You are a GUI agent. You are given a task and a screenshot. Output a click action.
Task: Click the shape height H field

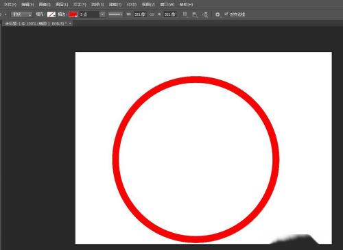coord(170,14)
